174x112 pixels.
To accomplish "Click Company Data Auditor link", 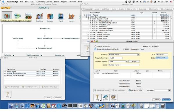I will 71,38.
